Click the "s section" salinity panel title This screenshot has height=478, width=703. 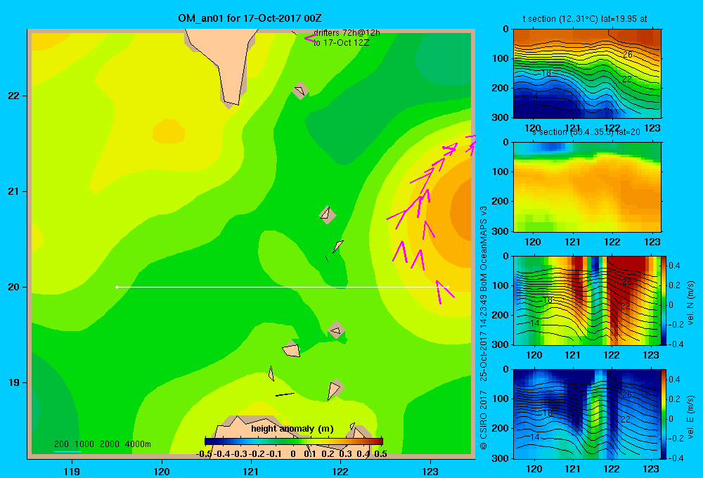[586, 132]
